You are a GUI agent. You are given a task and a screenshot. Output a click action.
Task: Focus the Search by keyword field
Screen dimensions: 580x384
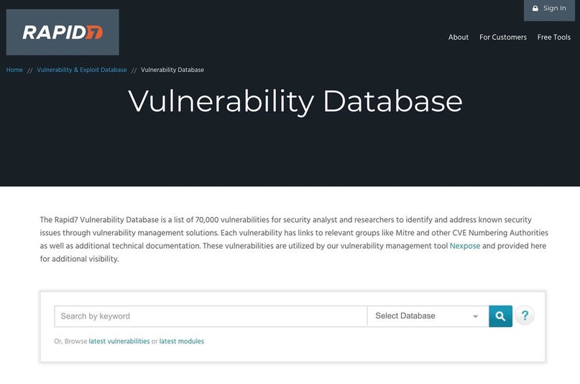pyautogui.click(x=210, y=316)
